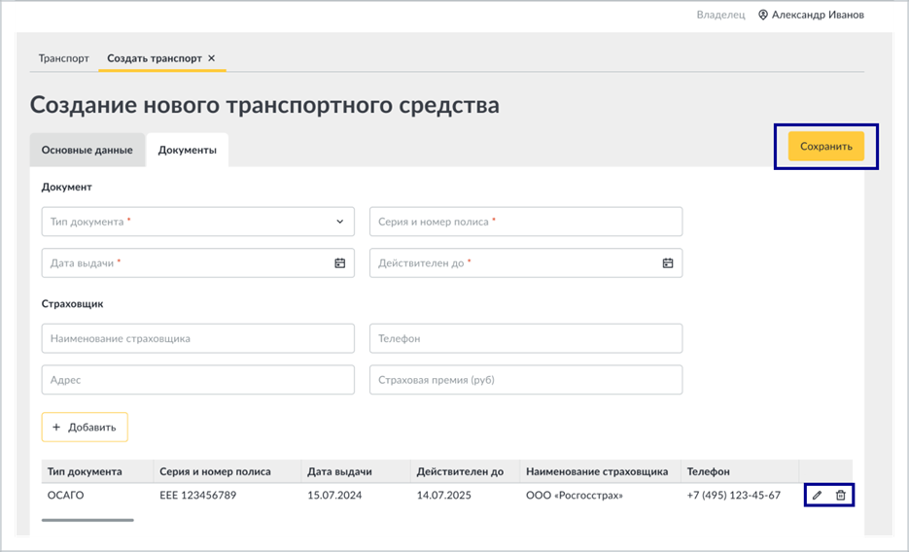Select the EEE 123456789 cell
This screenshot has height=552, width=909.
coord(197,496)
